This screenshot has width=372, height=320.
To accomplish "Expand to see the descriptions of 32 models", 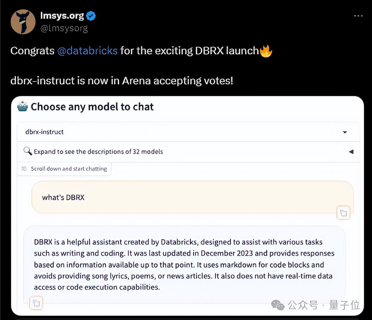I will [98, 152].
